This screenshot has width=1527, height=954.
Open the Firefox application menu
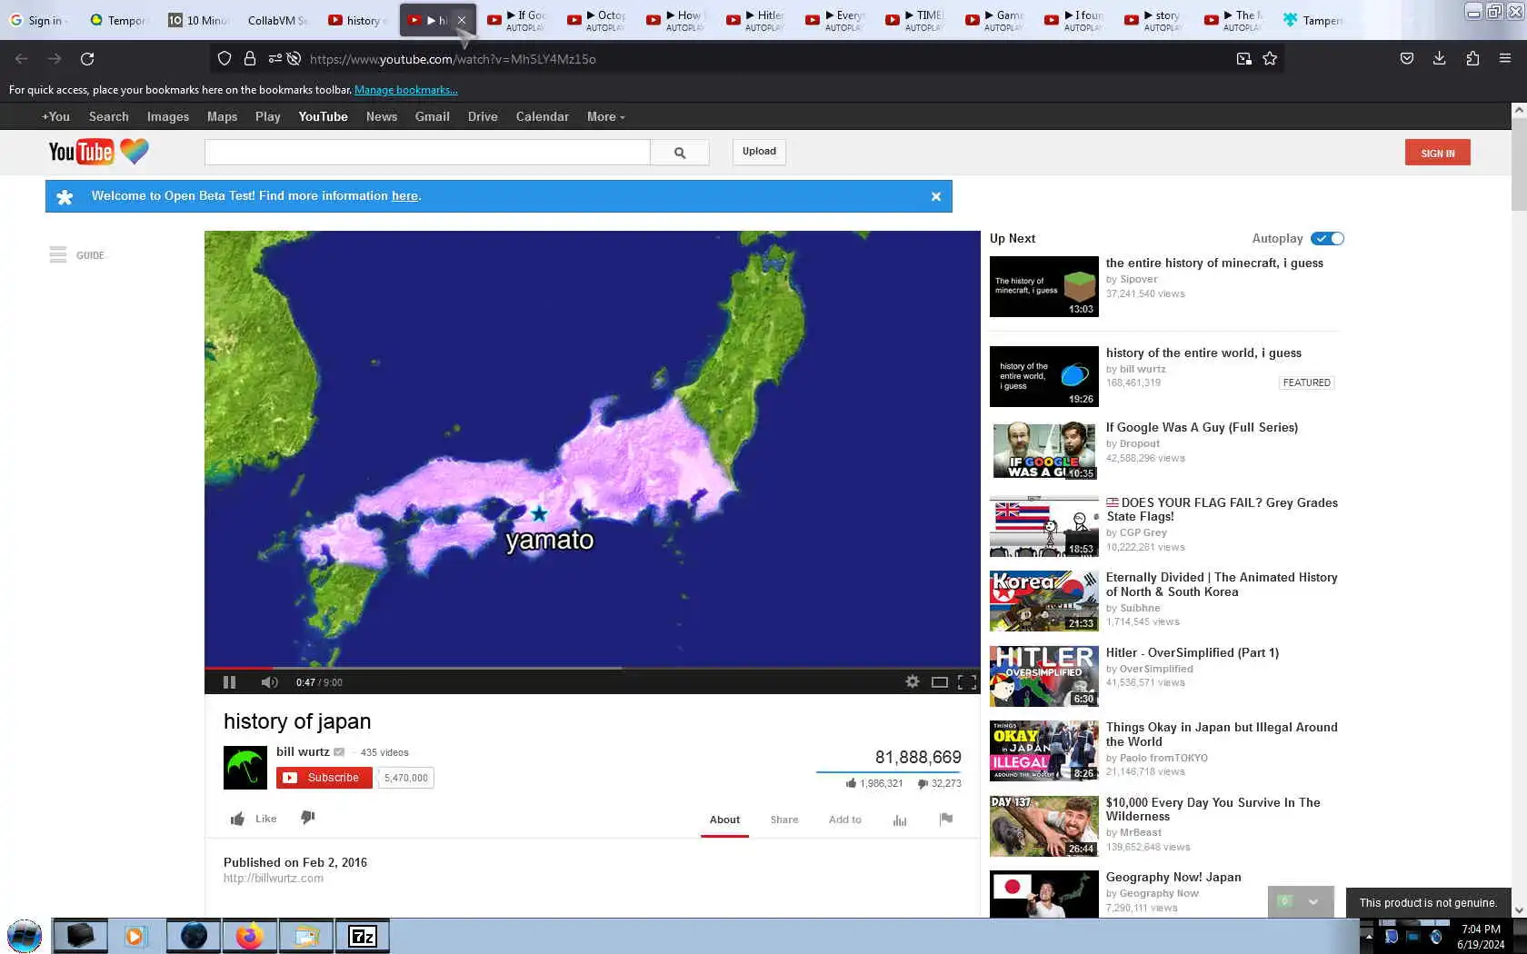click(1505, 59)
